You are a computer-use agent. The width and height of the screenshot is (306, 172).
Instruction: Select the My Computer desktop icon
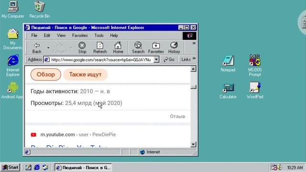tap(13, 10)
